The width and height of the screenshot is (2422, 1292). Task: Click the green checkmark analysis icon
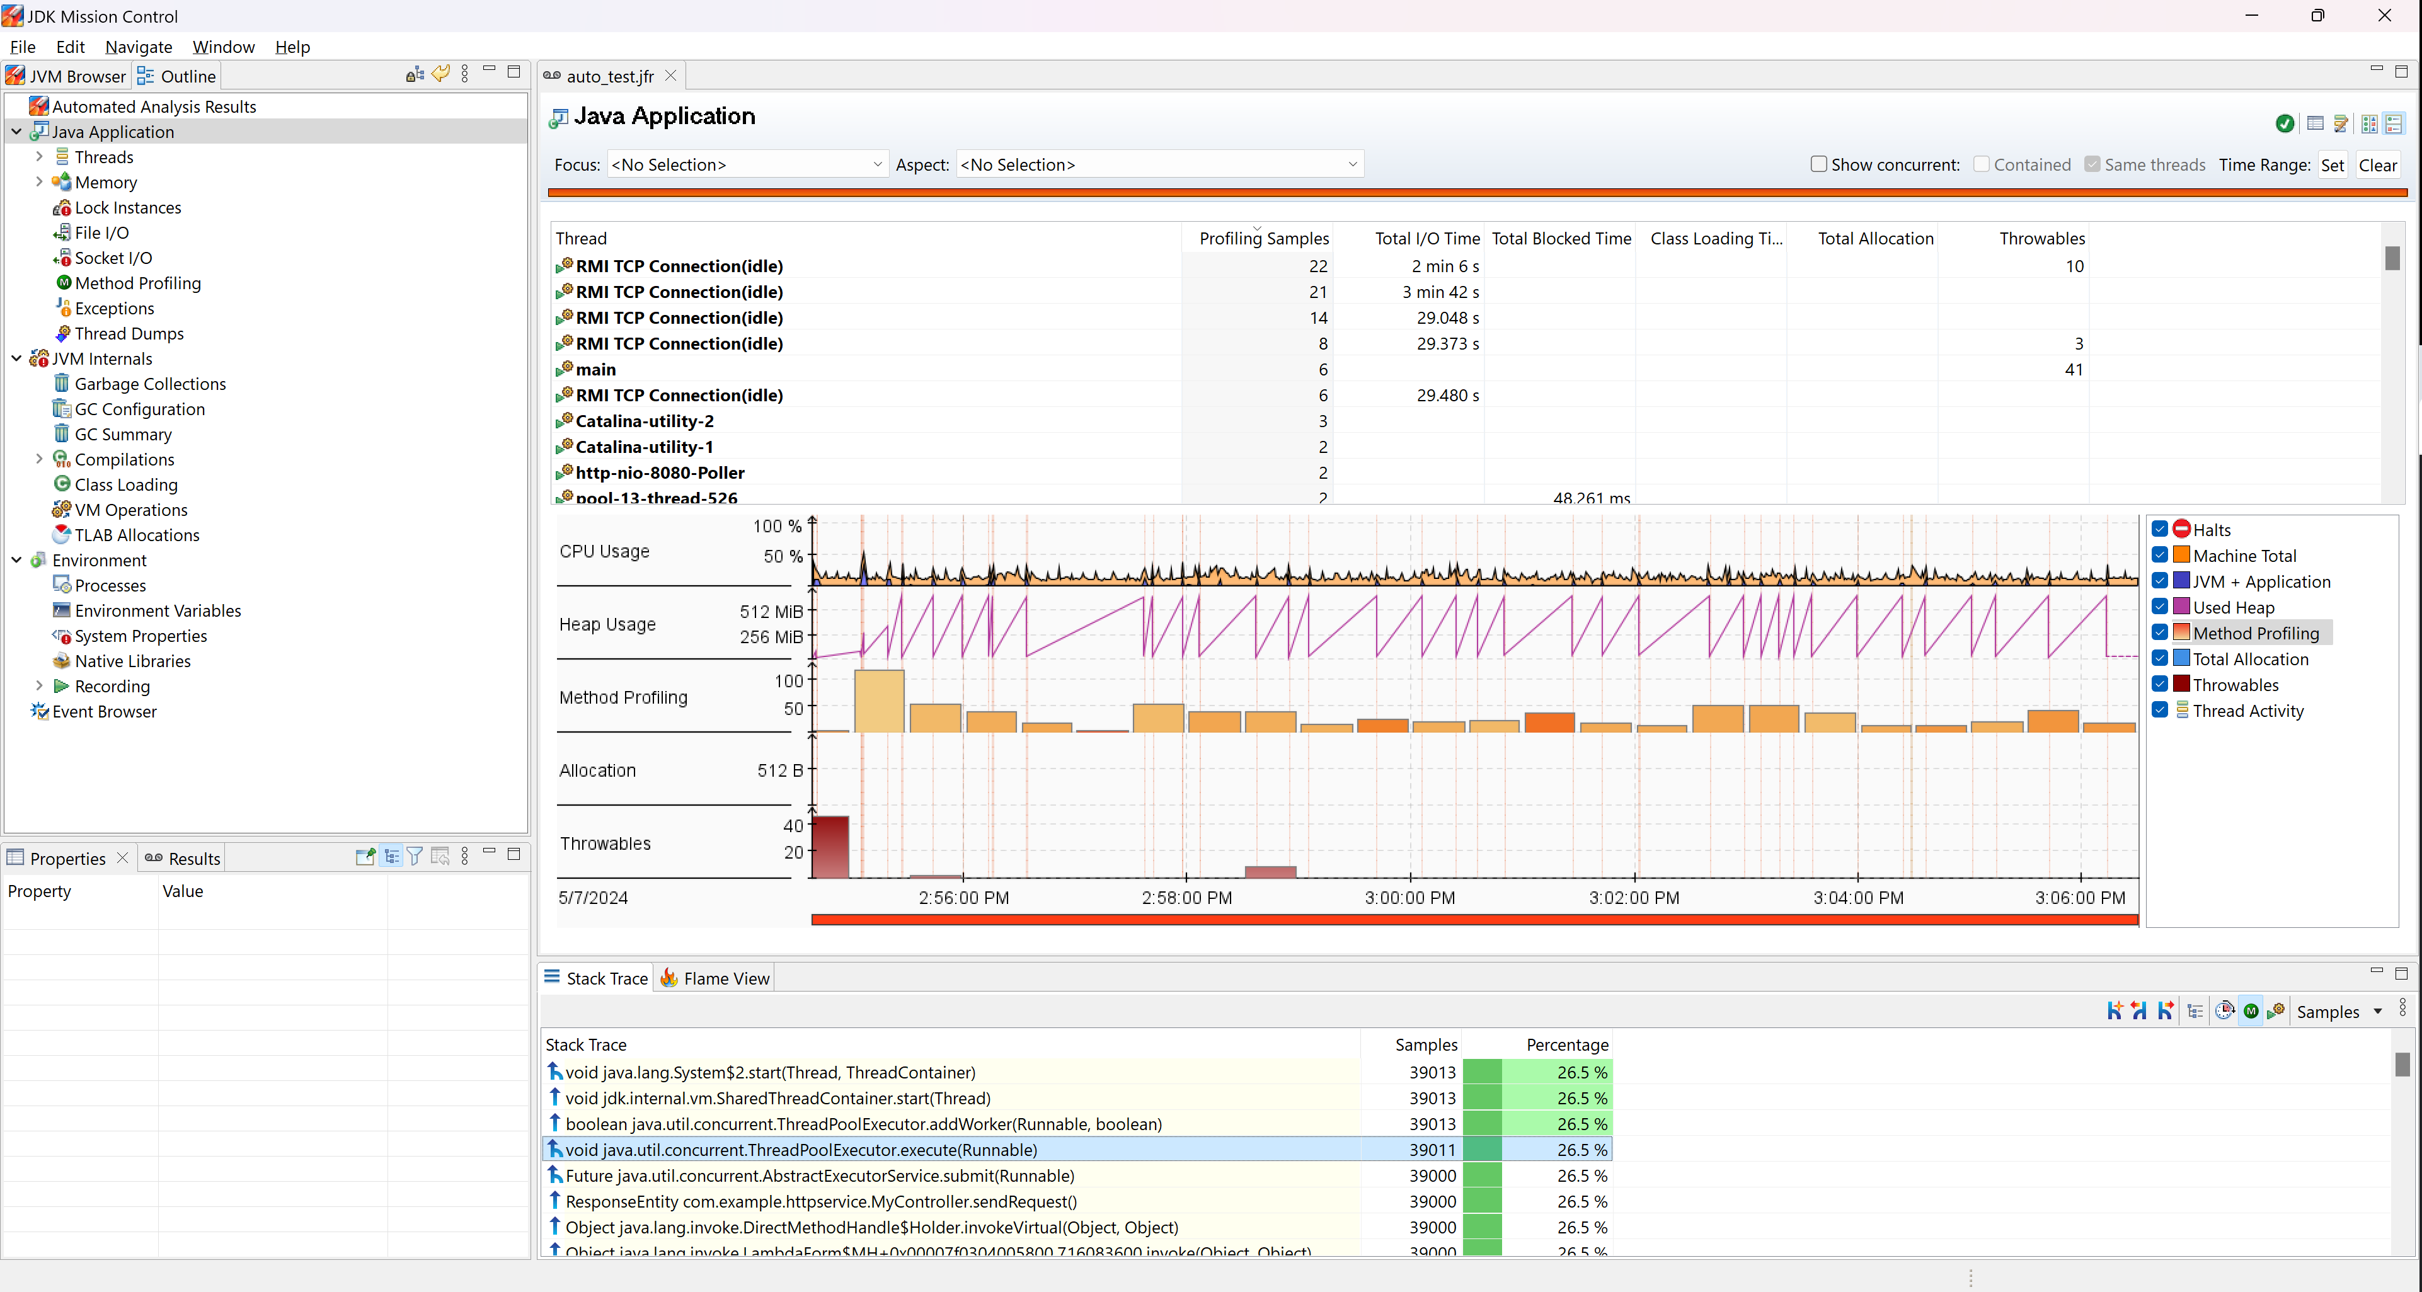tap(2286, 123)
